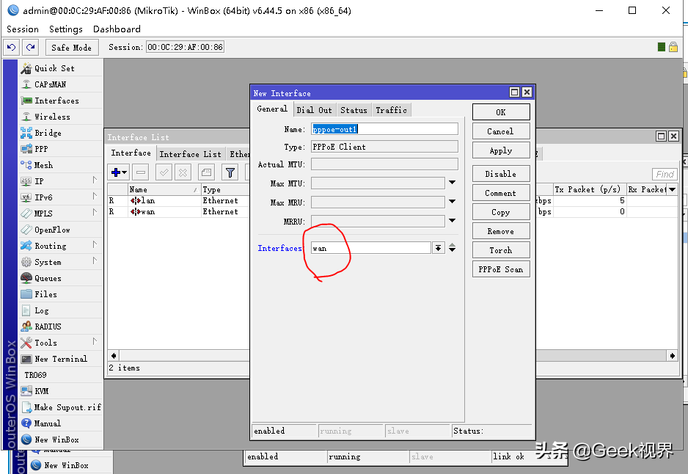Click the redo arrow in the toolbar

pos(30,48)
